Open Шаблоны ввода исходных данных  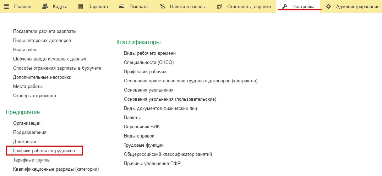(50, 59)
